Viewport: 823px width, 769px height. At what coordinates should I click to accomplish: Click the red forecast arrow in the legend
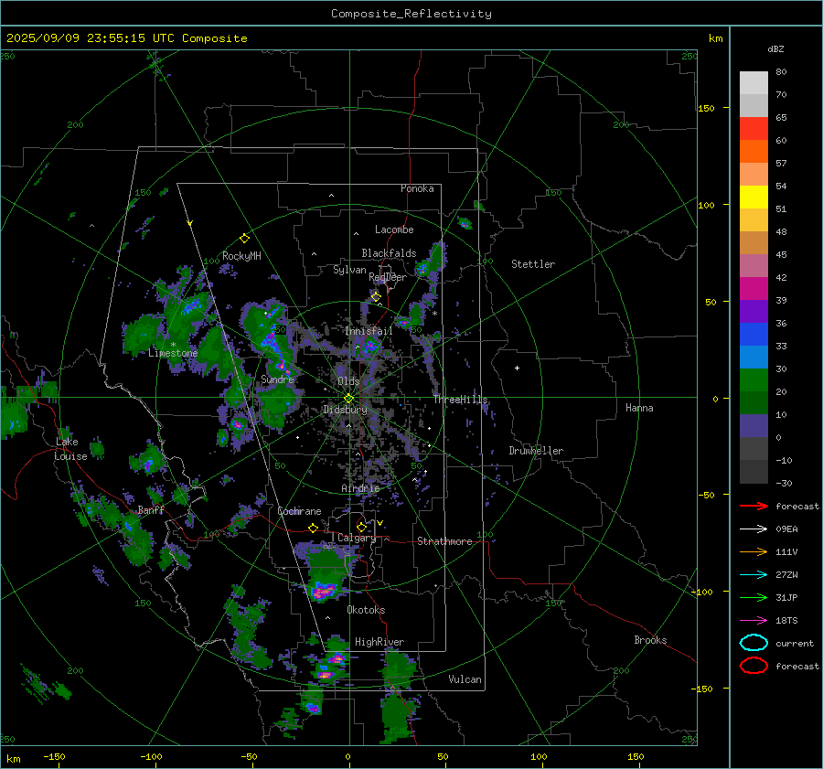tap(754, 506)
